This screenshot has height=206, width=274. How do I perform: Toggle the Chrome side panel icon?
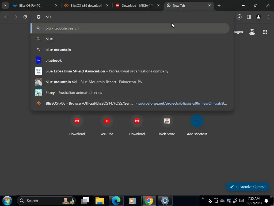[249, 17]
